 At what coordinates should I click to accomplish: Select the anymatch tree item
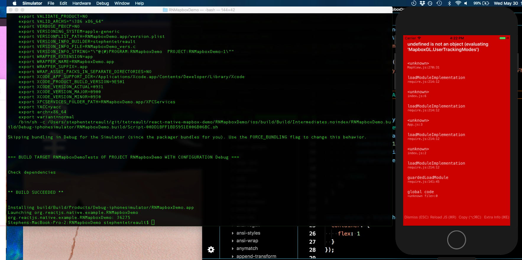point(247,248)
